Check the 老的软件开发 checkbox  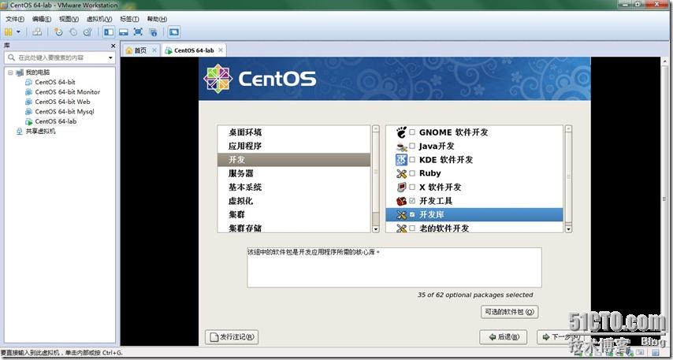point(412,228)
